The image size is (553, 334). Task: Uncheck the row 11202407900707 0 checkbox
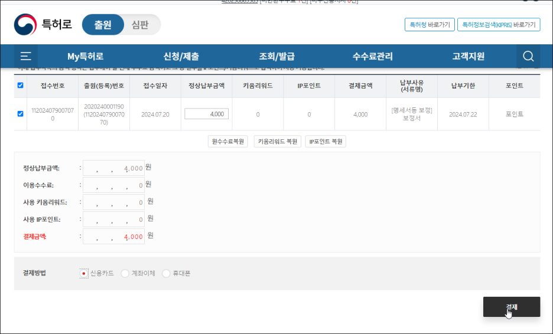[x=21, y=114]
